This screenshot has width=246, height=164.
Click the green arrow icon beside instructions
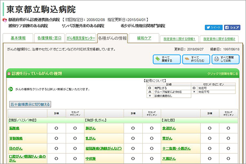11,89
